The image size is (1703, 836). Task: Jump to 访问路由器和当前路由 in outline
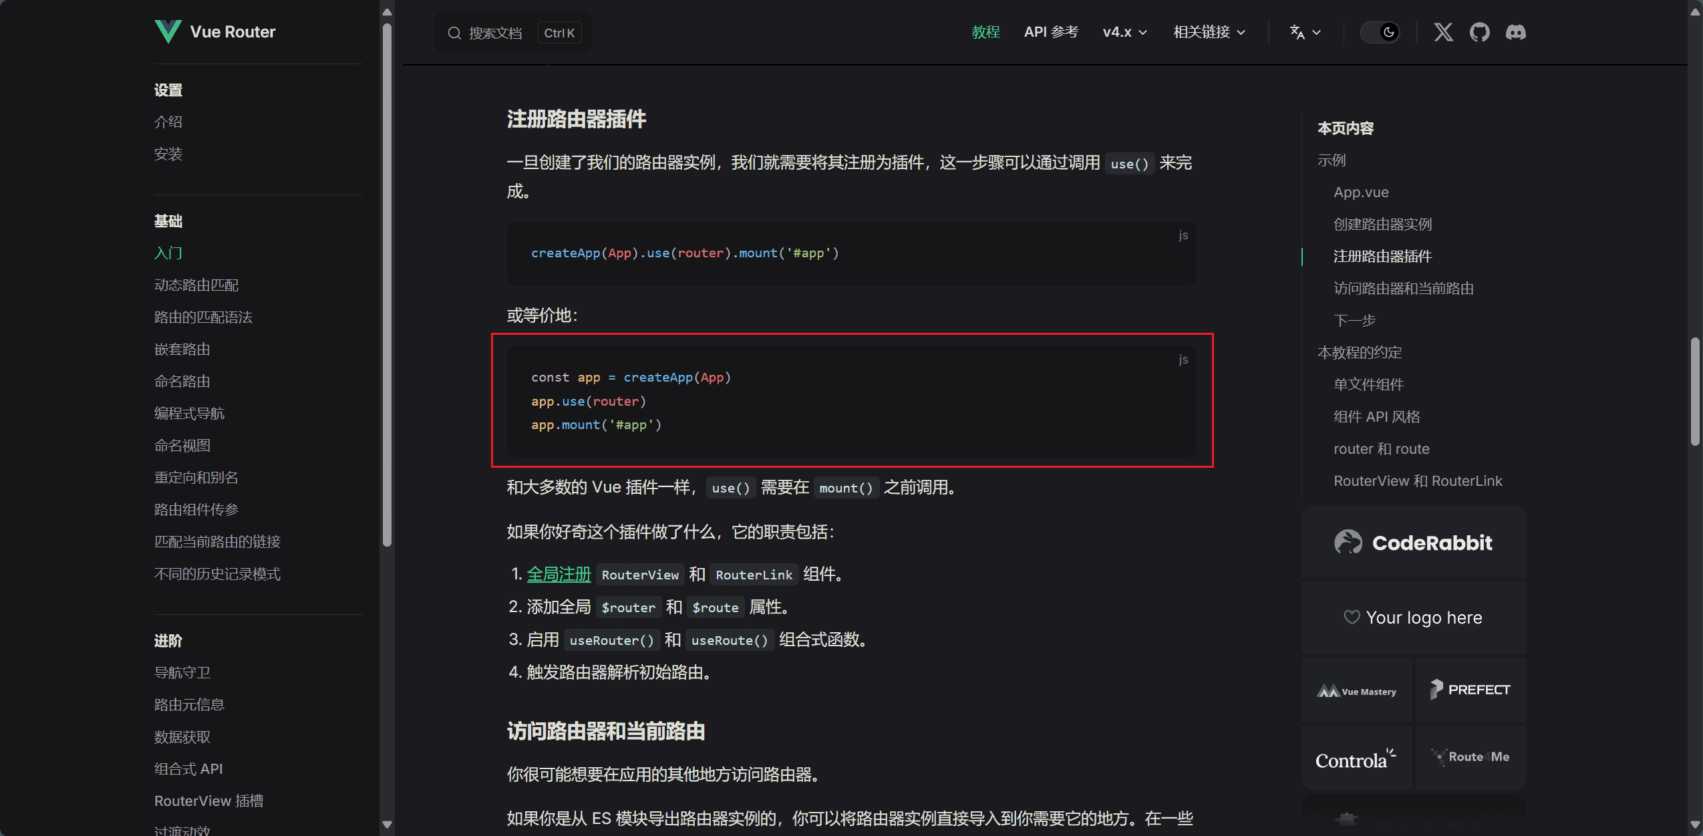pyautogui.click(x=1403, y=288)
